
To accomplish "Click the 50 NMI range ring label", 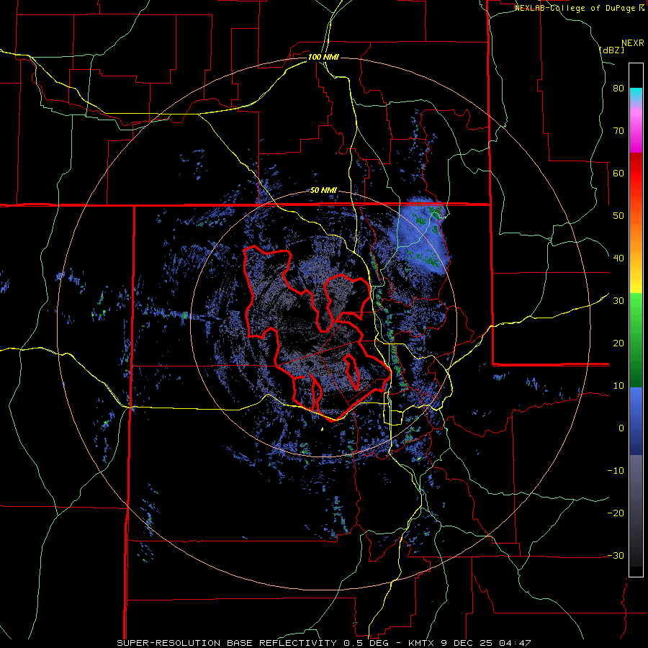I will [x=323, y=191].
